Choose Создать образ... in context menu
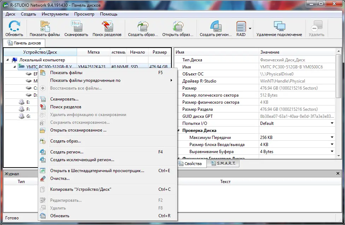This screenshot has width=345, height=225. point(107,141)
